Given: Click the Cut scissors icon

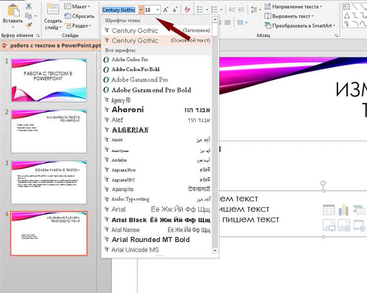Looking at the screenshot, I should pyautogui.click(x=28, y=6).
